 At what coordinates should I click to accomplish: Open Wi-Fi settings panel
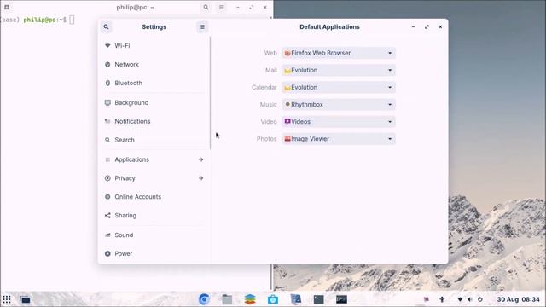coord(154,45)
